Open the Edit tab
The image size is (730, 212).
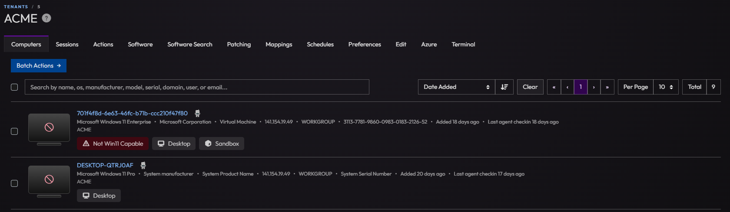[401, 44]
